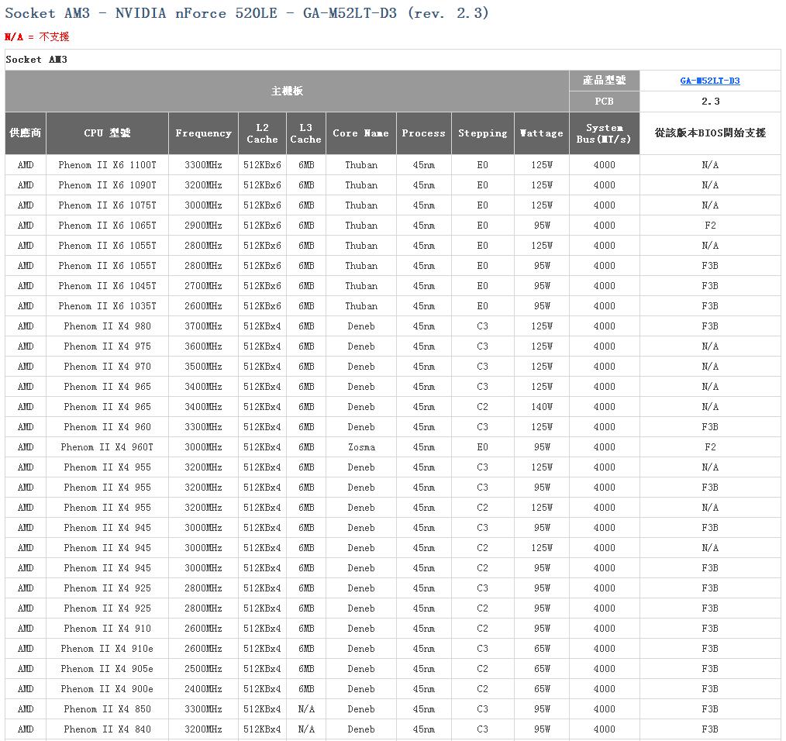The width and height of the screenshot is (786, 741).
Task: Select the L2 Cache column header
Action: [262, 133]
